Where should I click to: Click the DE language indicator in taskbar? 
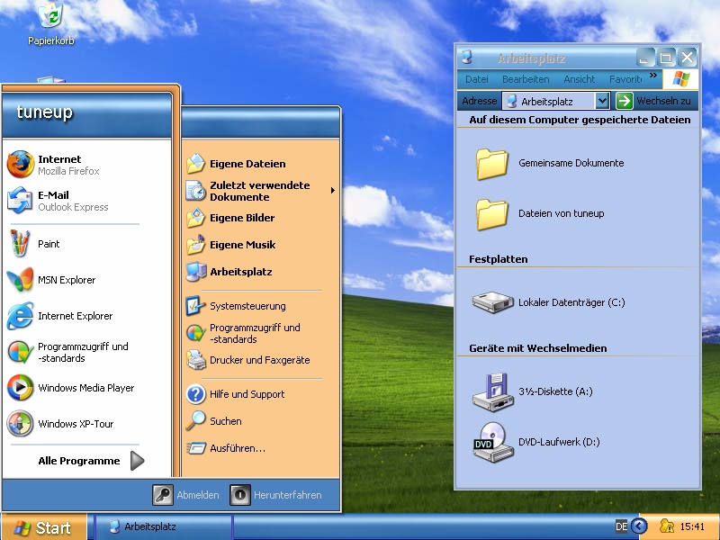(621, 526)
